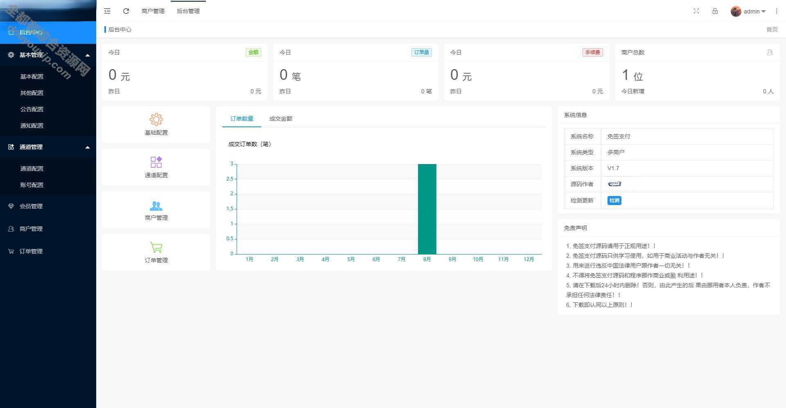Click the admin avatar picture
786x408 pixels.
[x=736, y=11]
